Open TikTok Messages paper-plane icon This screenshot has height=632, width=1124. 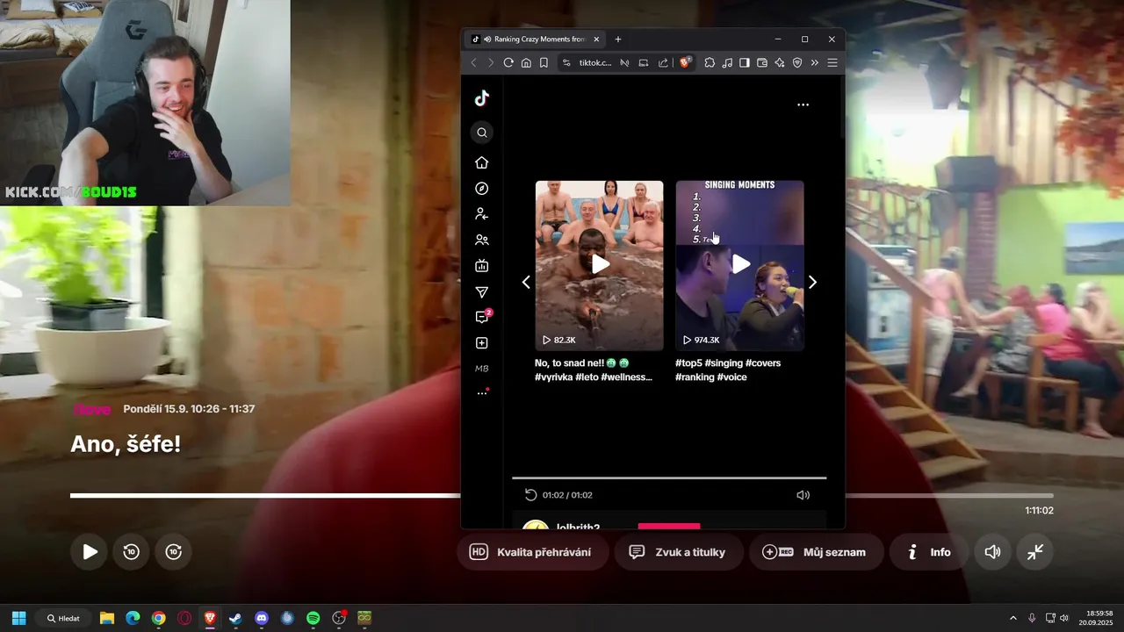[481, 292]
